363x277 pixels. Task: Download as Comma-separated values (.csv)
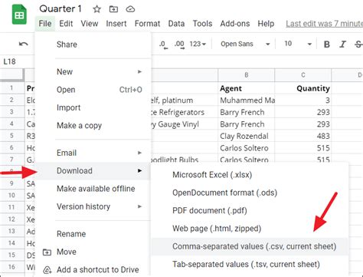(250, 246)
